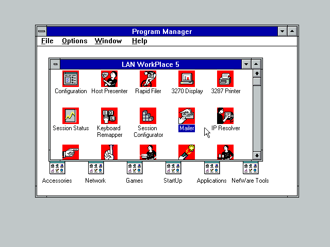Screen dimensions: 330x247
Task: Click the Configuration text label
Action: tap(71, 91)
